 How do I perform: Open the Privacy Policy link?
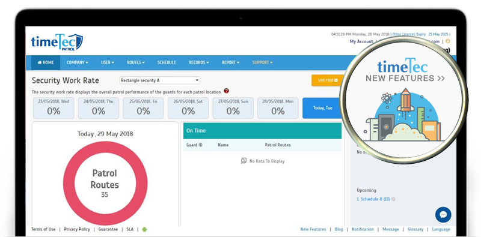click(77, 229)
